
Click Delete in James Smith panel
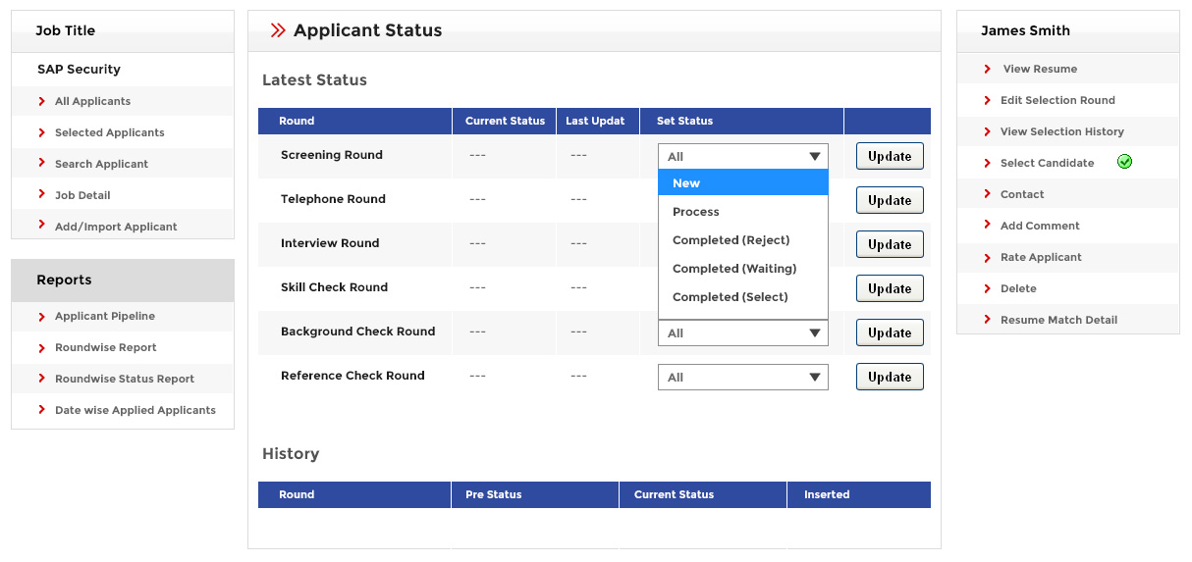click(1018, 288)
